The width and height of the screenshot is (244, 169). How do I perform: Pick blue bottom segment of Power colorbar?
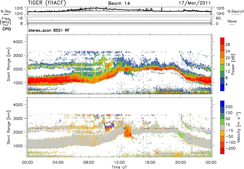pos(222,88)
